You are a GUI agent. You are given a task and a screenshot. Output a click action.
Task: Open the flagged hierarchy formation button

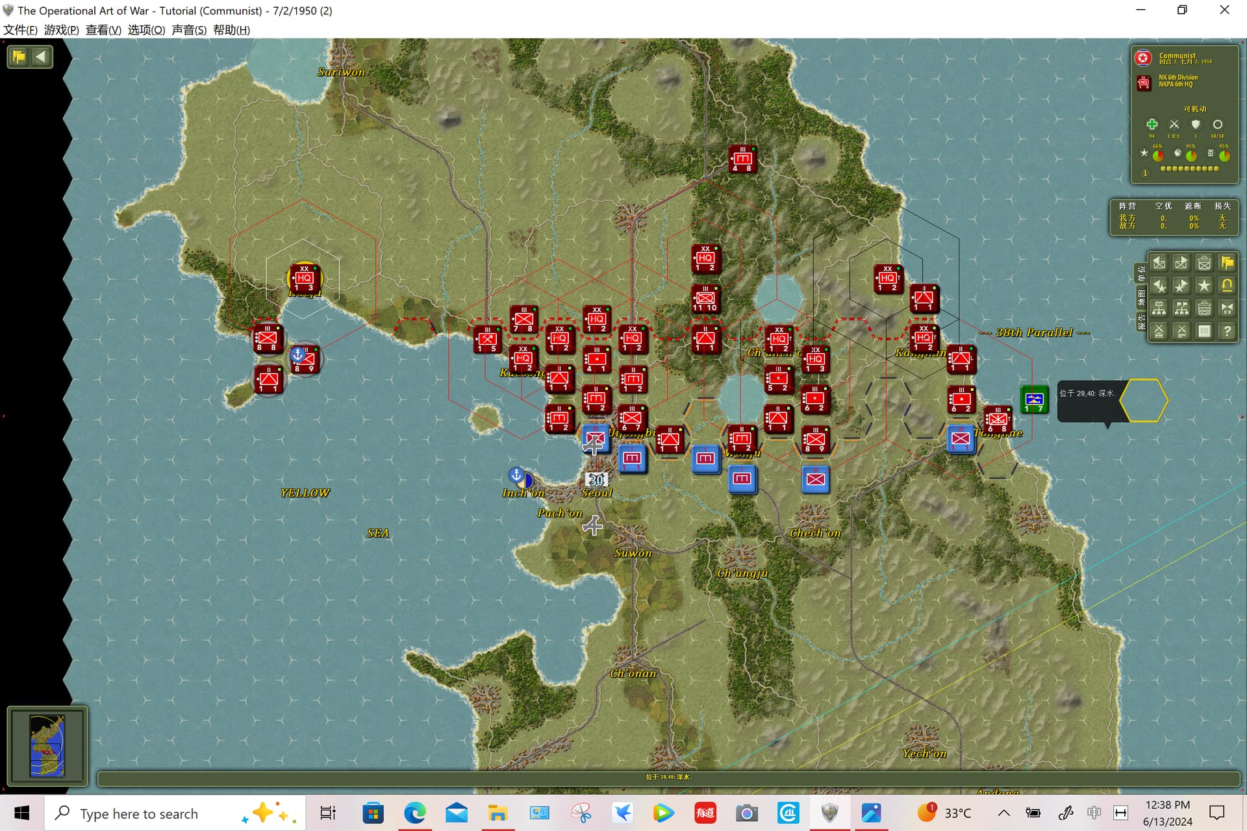(1181, 308)
